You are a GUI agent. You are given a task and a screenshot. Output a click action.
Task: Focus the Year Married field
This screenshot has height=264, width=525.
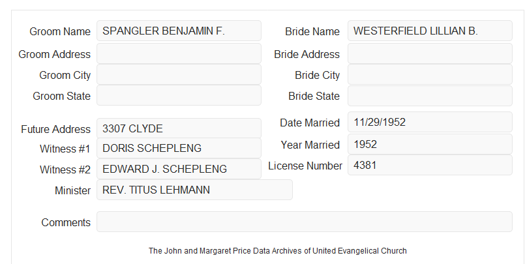click(430, 144)
